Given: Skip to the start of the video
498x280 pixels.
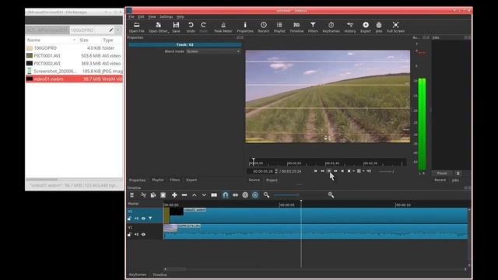Looking at the screenshot, I should click(315, 171).
